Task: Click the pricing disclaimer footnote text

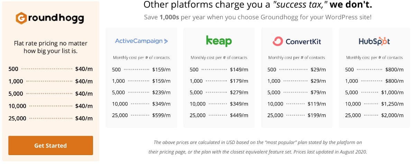Action: (258, 147)
